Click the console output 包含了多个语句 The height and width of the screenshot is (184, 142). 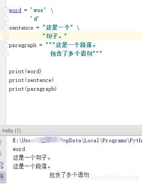69,175
